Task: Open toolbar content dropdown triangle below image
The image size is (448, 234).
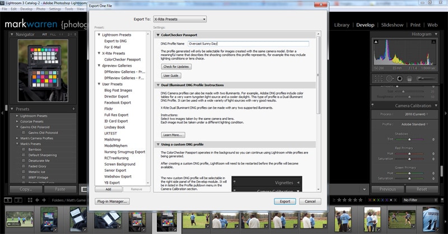Action: click(x=365, y=189)
